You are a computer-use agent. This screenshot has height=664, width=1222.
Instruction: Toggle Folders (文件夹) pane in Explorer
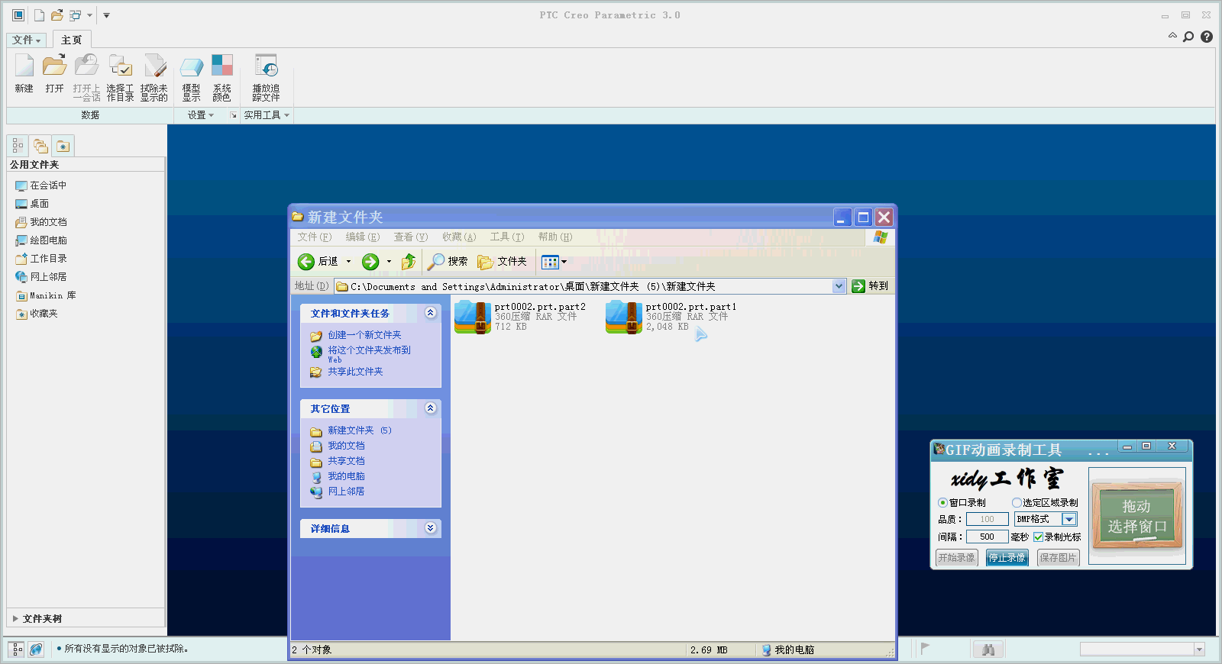click(502, 262)
